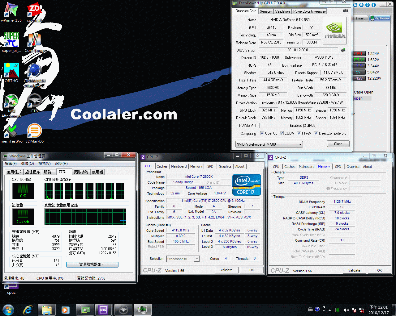Toggle the OpenCL checkbox in GPU-Z
Image resolution: width=396 pixels, height=316 pixels.
[x=262, y=133]
